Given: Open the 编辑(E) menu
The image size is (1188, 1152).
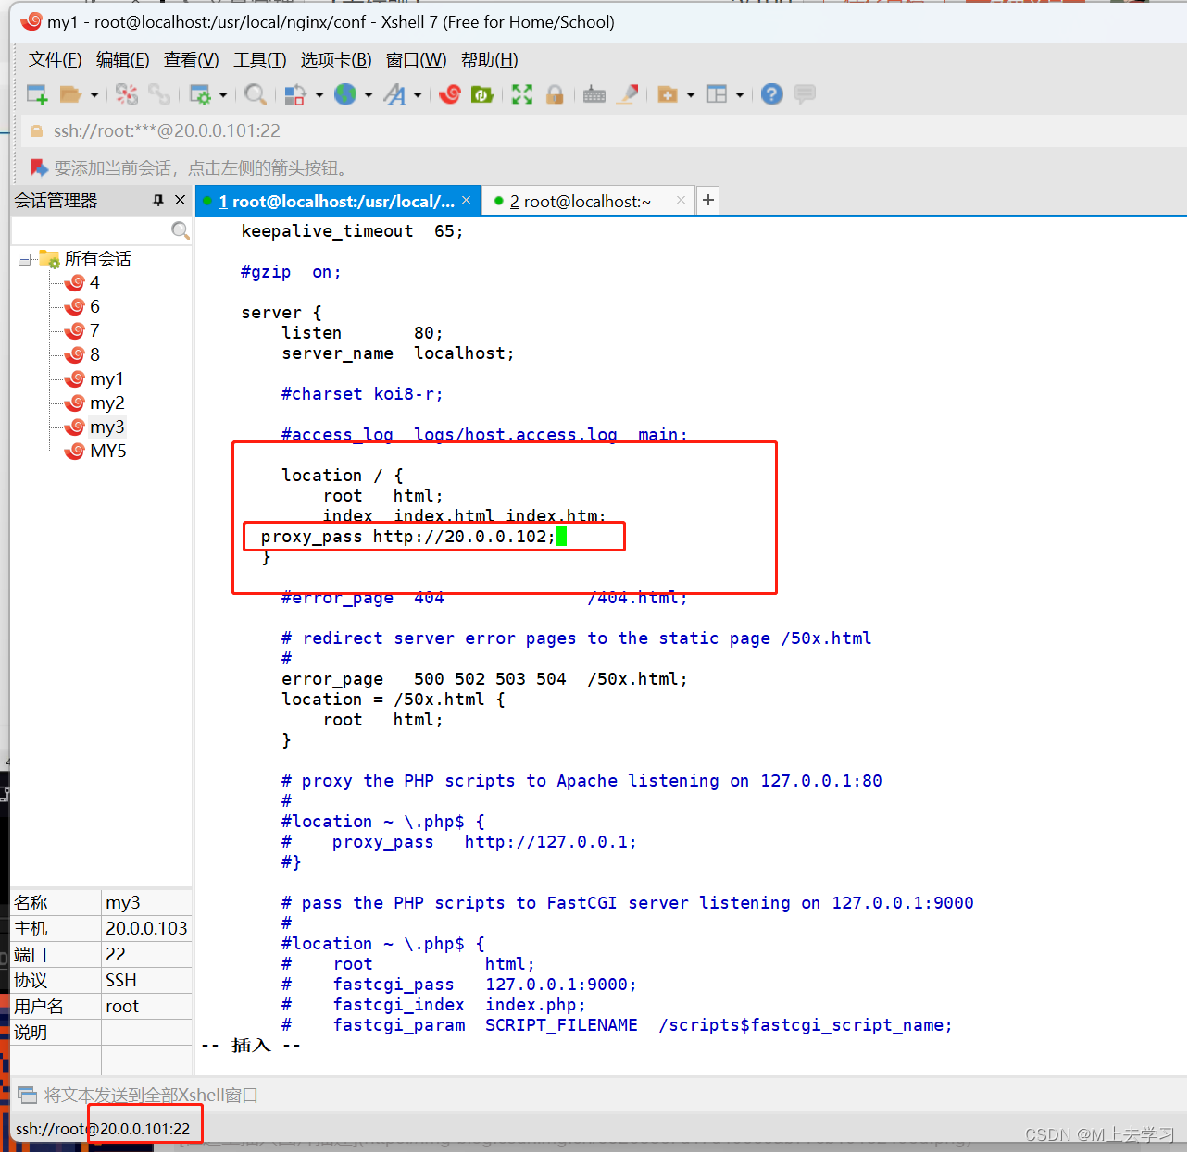Looking at the screenshot, I should pyautogui.click(x=123, y=60).
